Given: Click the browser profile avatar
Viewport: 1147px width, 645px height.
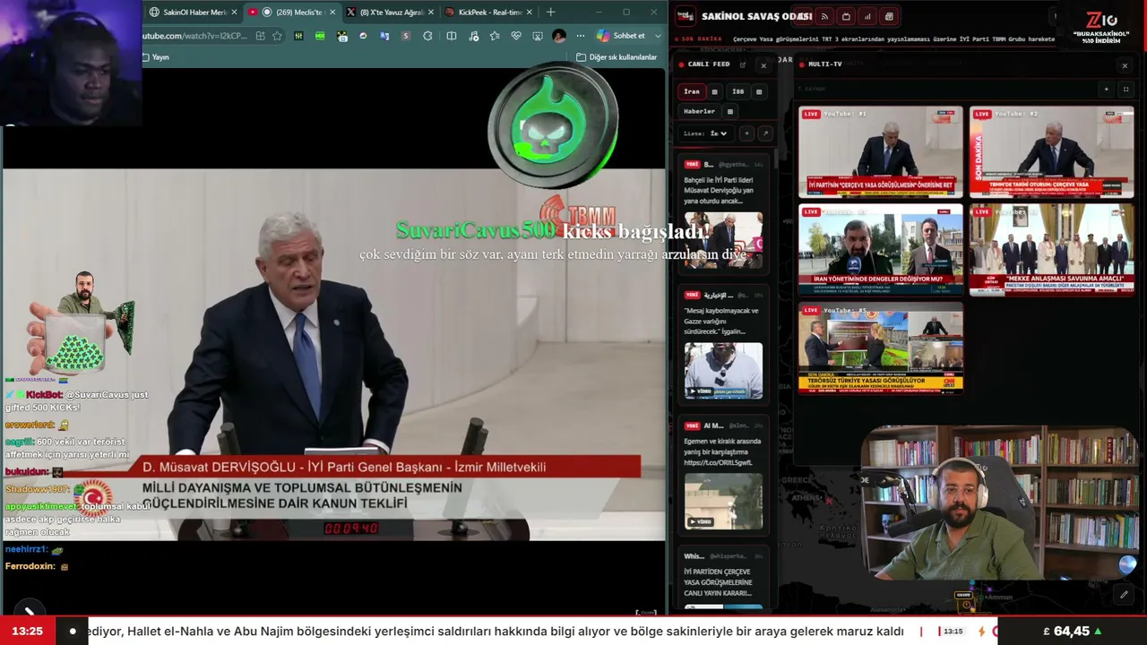Looking at the screenshot, I should coord(559,36).
